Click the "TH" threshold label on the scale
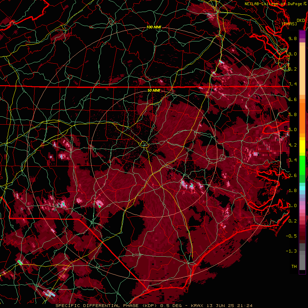The height and width of the screenshot is (308, 308). (294, 267)
